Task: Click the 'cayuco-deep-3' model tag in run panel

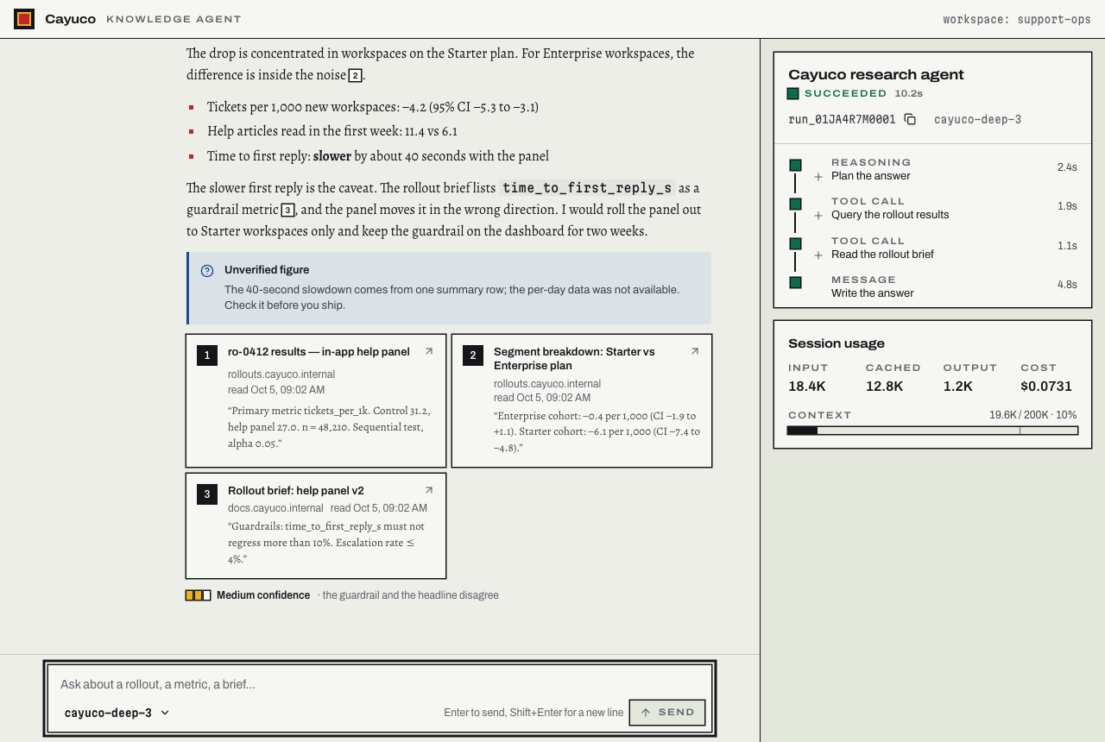Action: (977, 120)
